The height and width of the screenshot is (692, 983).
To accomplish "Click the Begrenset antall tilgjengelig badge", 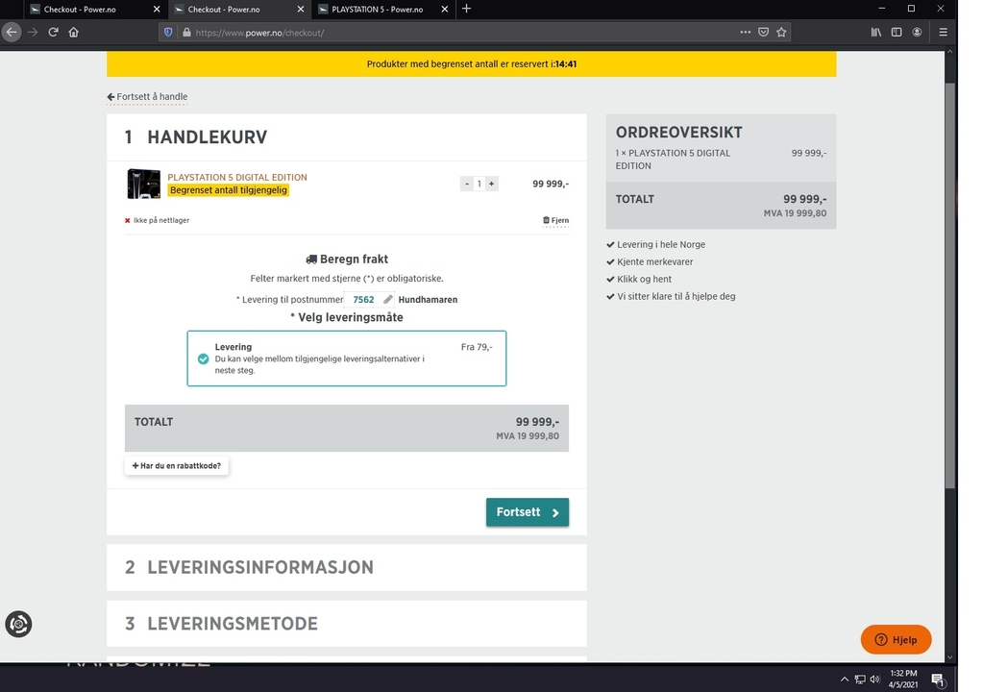I will tap(228, 190).
